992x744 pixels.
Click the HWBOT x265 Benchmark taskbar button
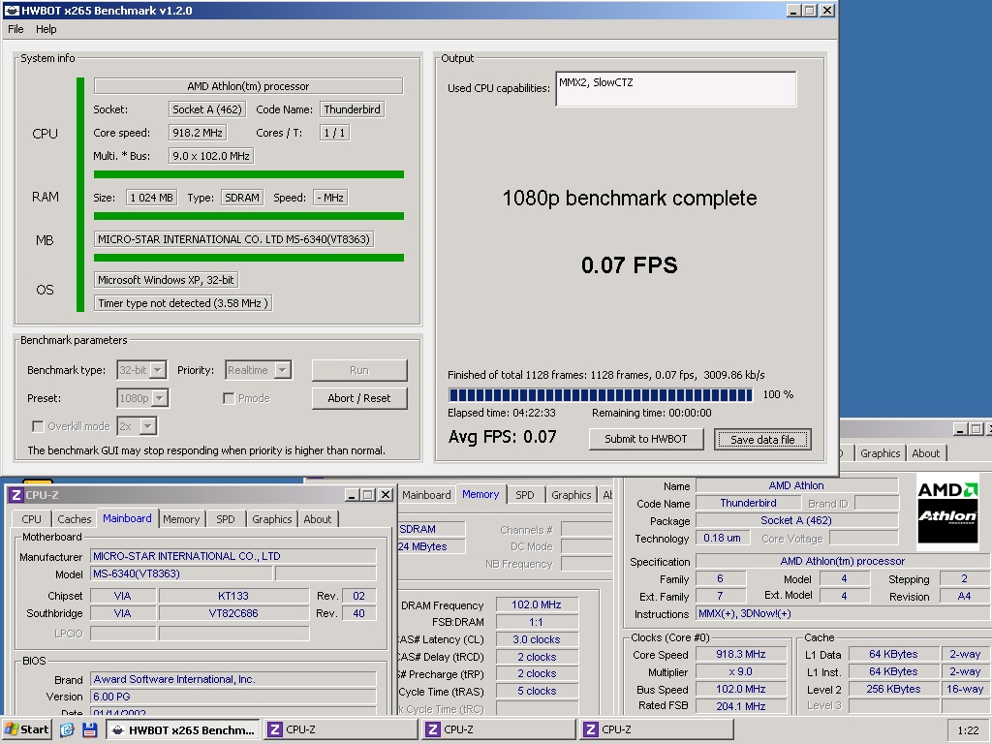tap(183, 729)
